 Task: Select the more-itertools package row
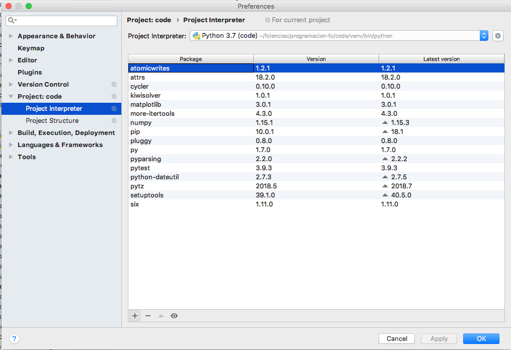[316, 113]
